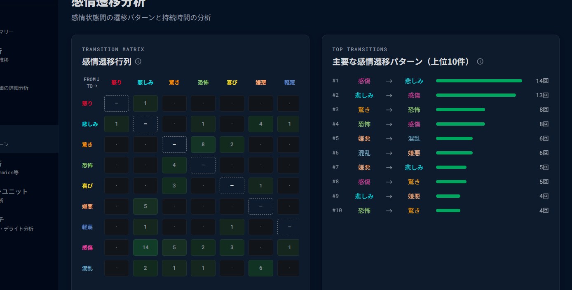572x290 pixels.
Task: Select the 喜び to 驚き cell showing 3
Action: tap(174, 186)
